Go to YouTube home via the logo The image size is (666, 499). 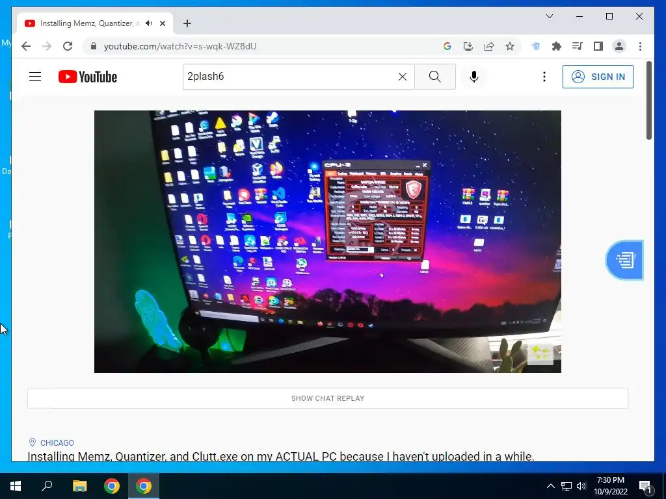click(x=88, y=77)
